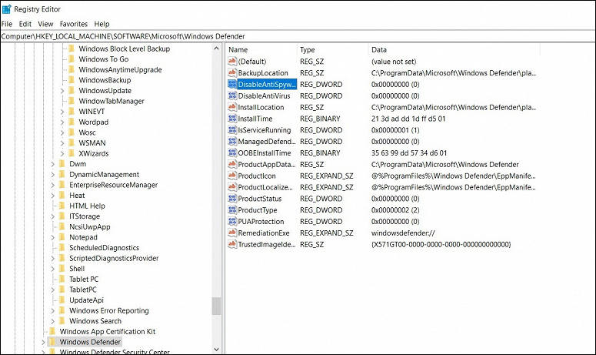Select the WindowTabManager key
The image size is (596, 355).
(x=112, y=101)
